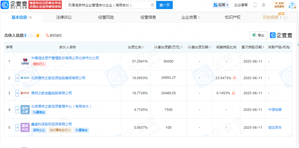Open the 应用 dropdown menu

(x=221, y=5)
